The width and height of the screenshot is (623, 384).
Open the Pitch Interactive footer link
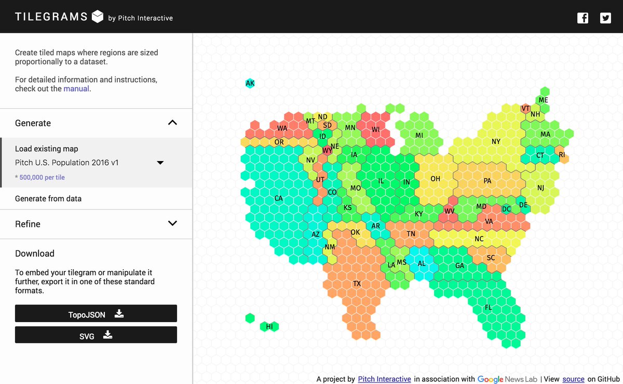click(384, 379)
